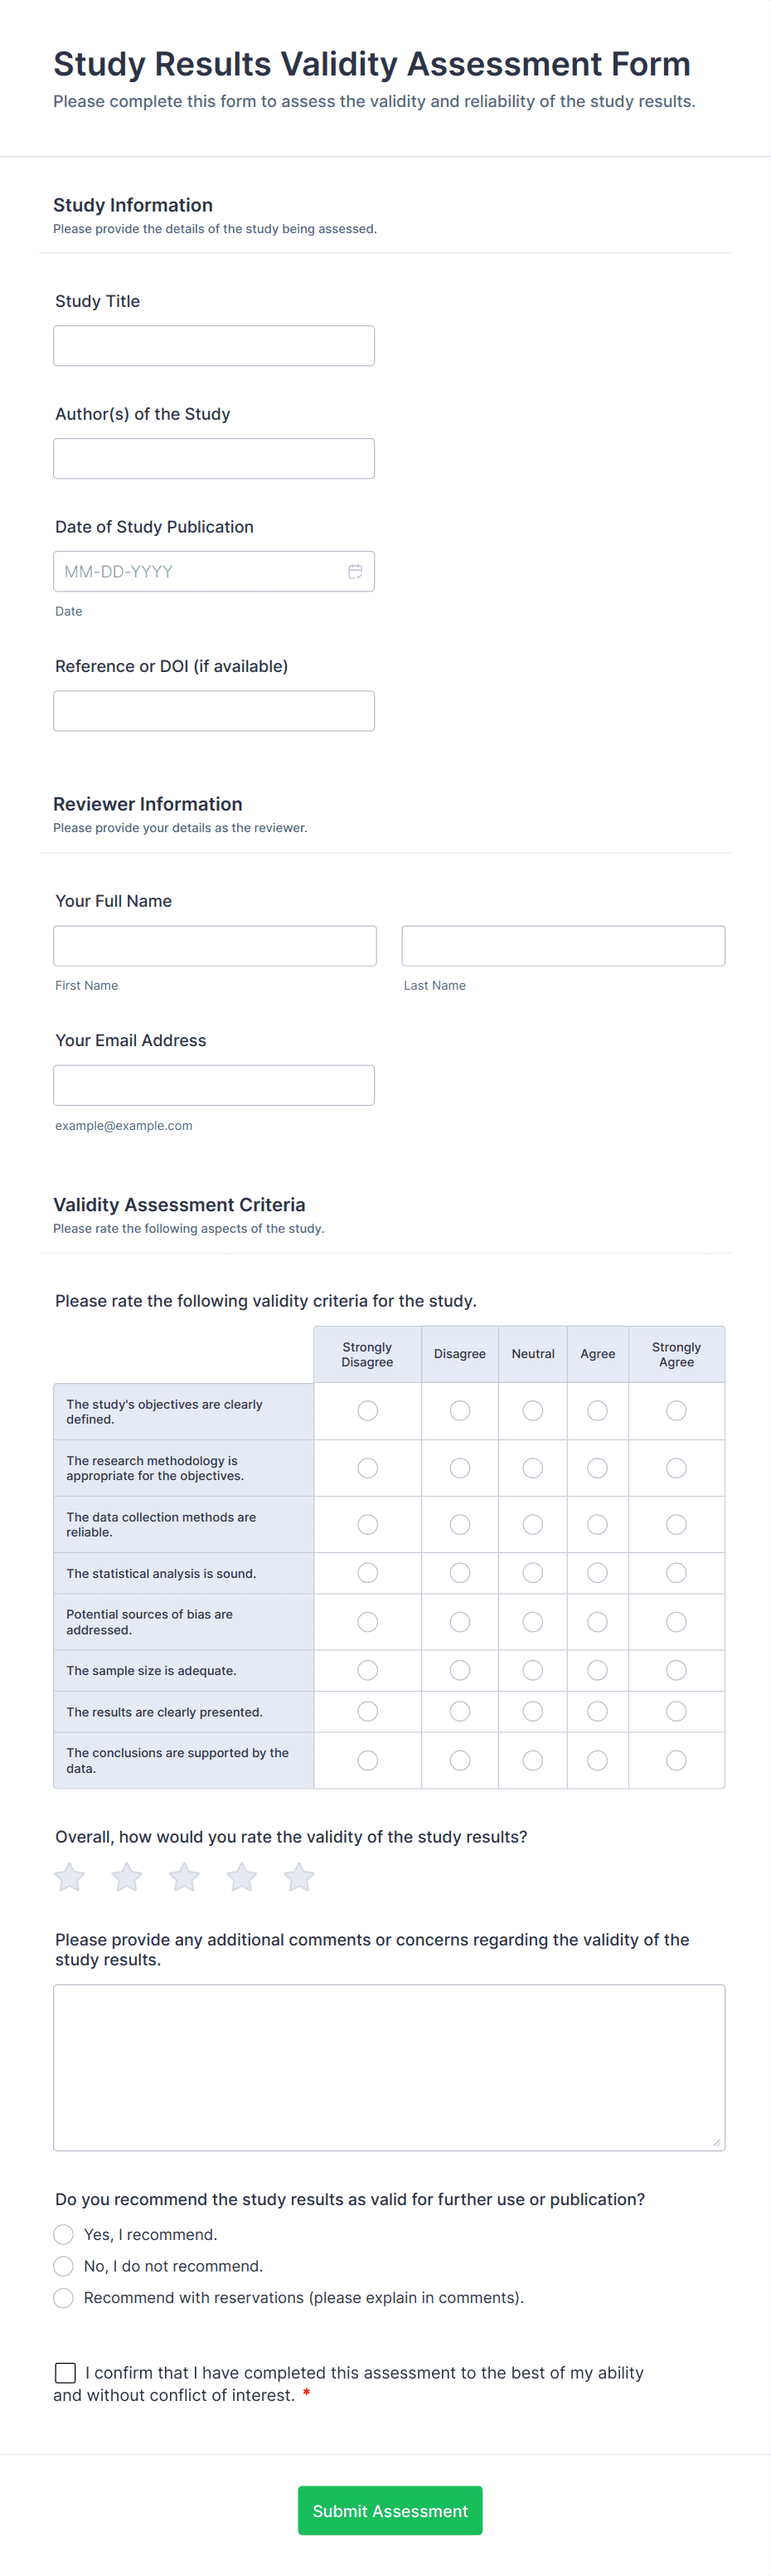The width and height of the screenshot is (771, 2576).
Task: Rate validity with the first star
Action: [69, 1877]
